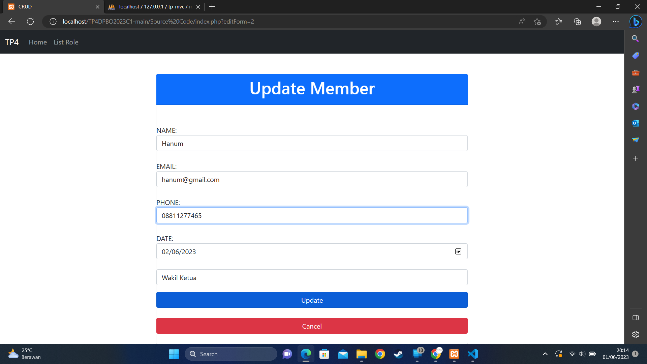Focus the EMAIL input field
This screenshot has width=647, height=364.
pyautogui.click(x=312, y=179)
